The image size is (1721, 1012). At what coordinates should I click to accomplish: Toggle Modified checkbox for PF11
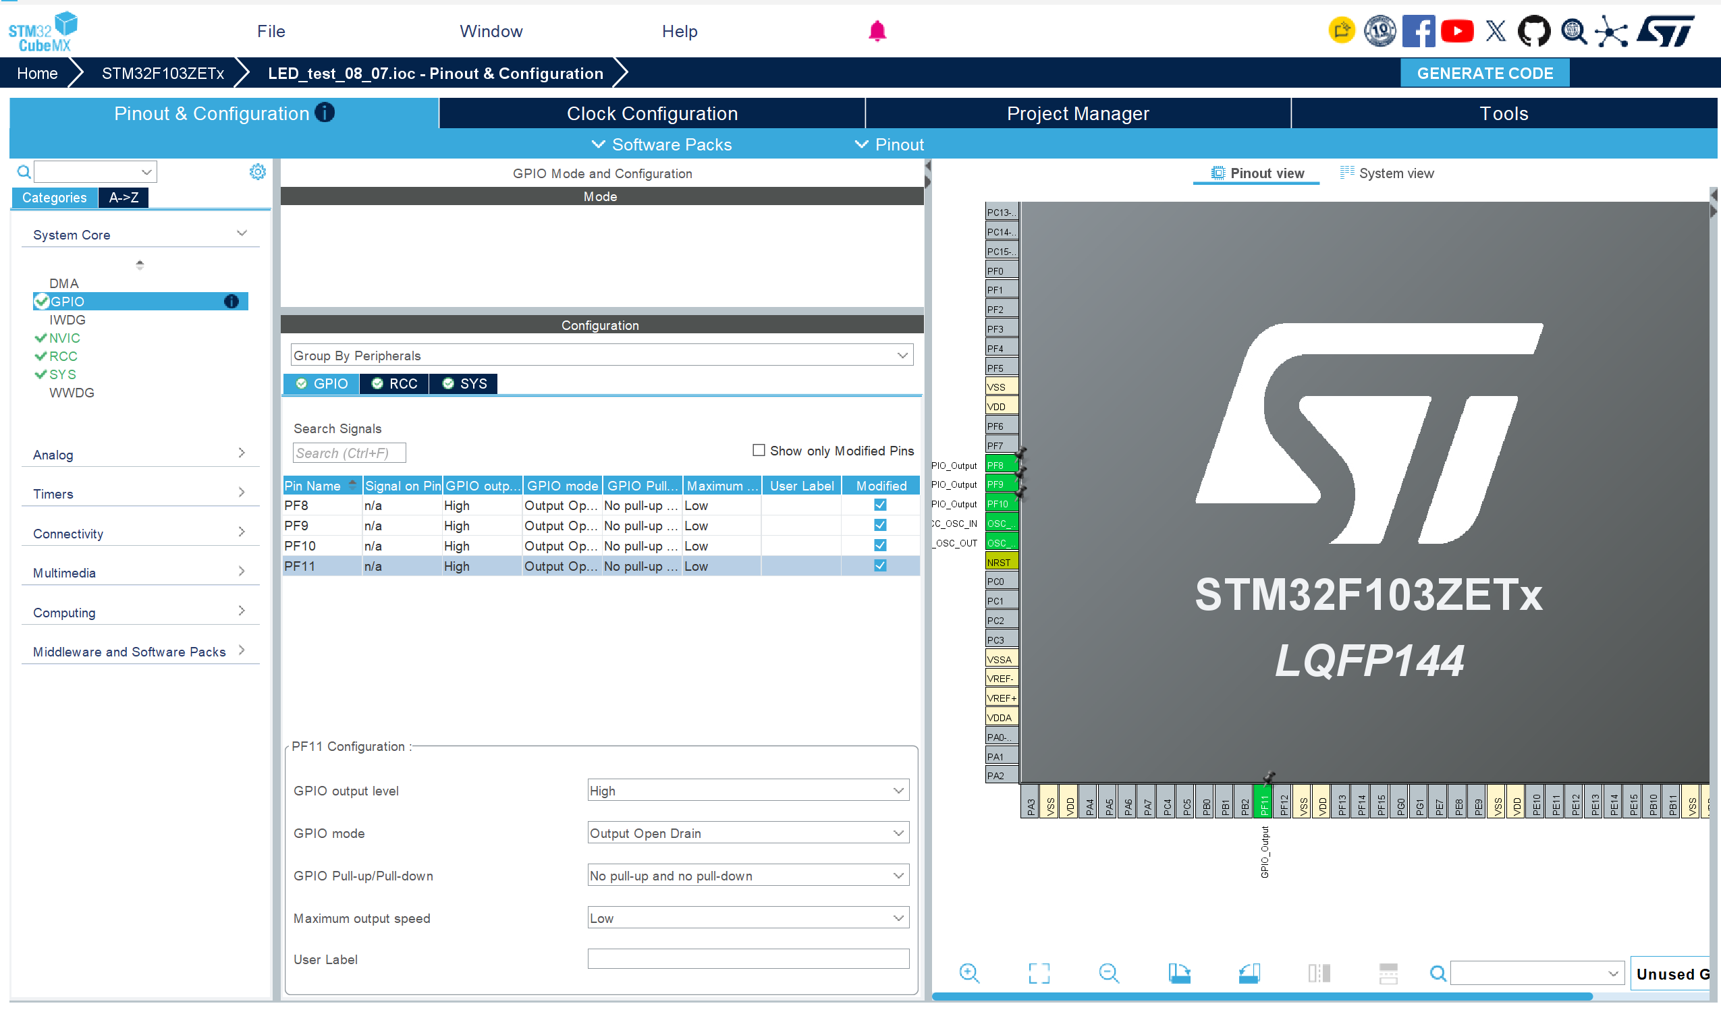pos(879,565)
